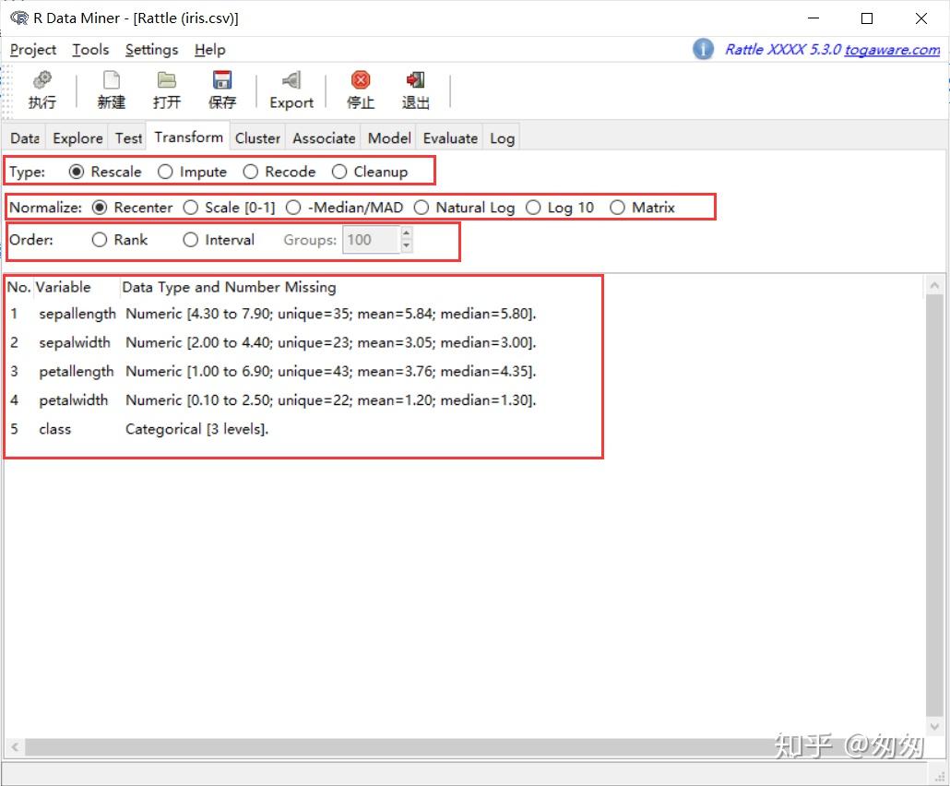Minimize the R Data Miner window
The image size is (950, 786).
[x=813, y=18]
